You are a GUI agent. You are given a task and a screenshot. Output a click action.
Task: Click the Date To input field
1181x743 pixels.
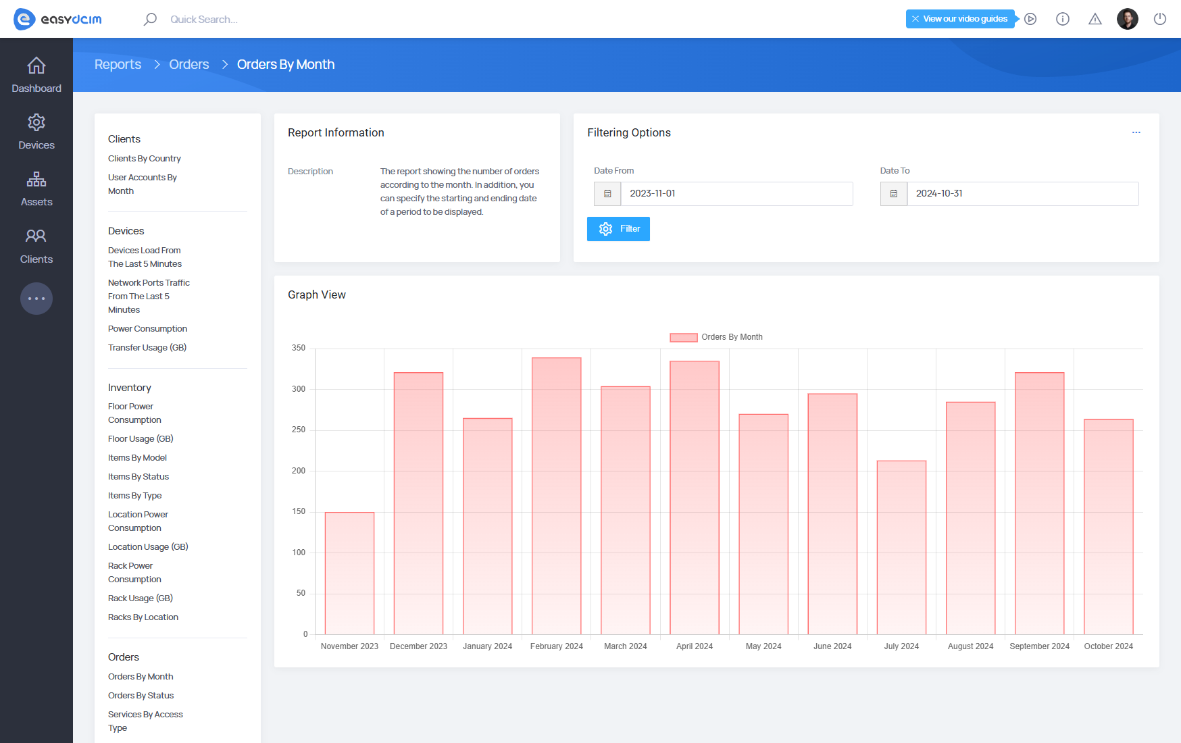pos(1022,194)
